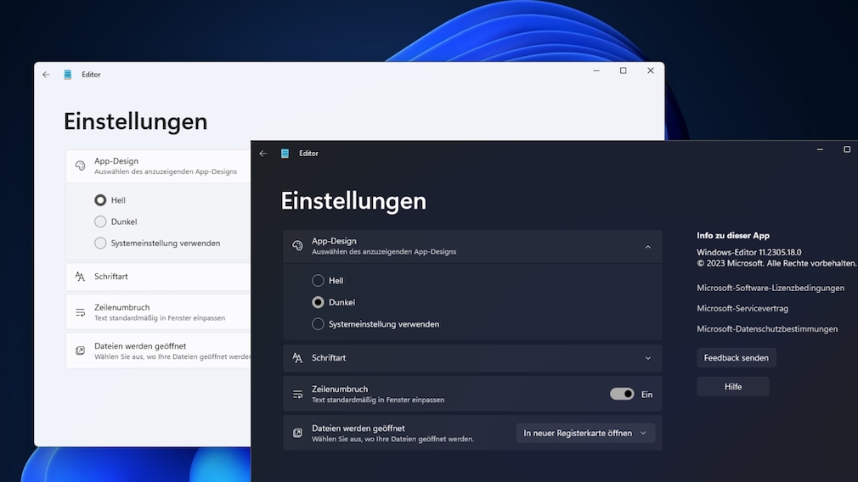The image size is (858, 482).
Task: Collapse App-Design section chevron in dark window
Action: (648, 247)
